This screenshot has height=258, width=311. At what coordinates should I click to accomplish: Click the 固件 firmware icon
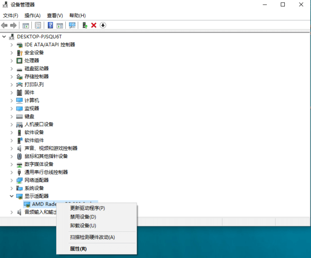click(19, 93)
